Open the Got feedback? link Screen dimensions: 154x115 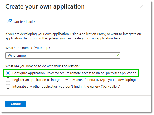(x=24, y=22)
